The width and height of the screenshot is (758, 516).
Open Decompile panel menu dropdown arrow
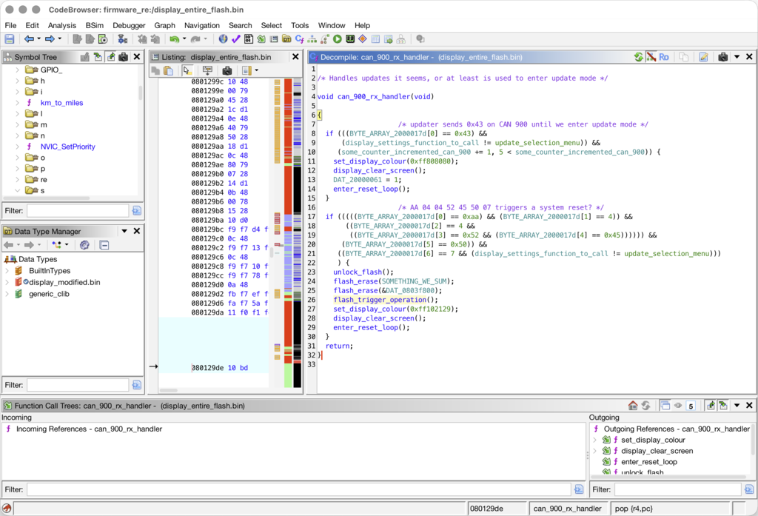(x=737, y=57)
